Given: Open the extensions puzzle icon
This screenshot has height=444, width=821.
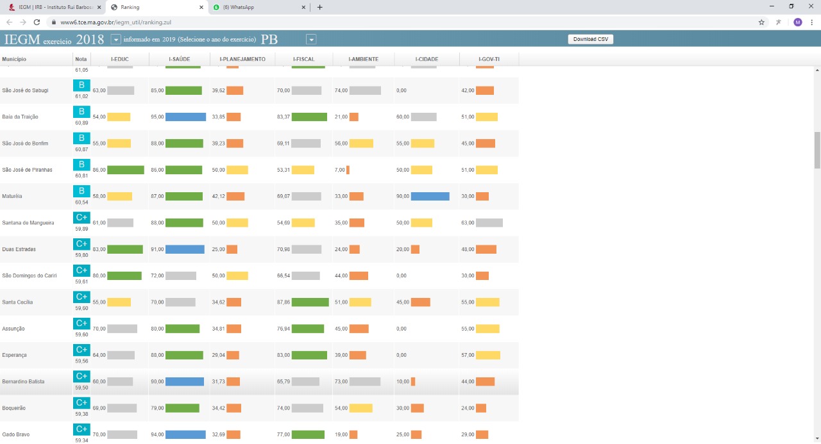Looking at the screenshot, I should tap(779, 22).
